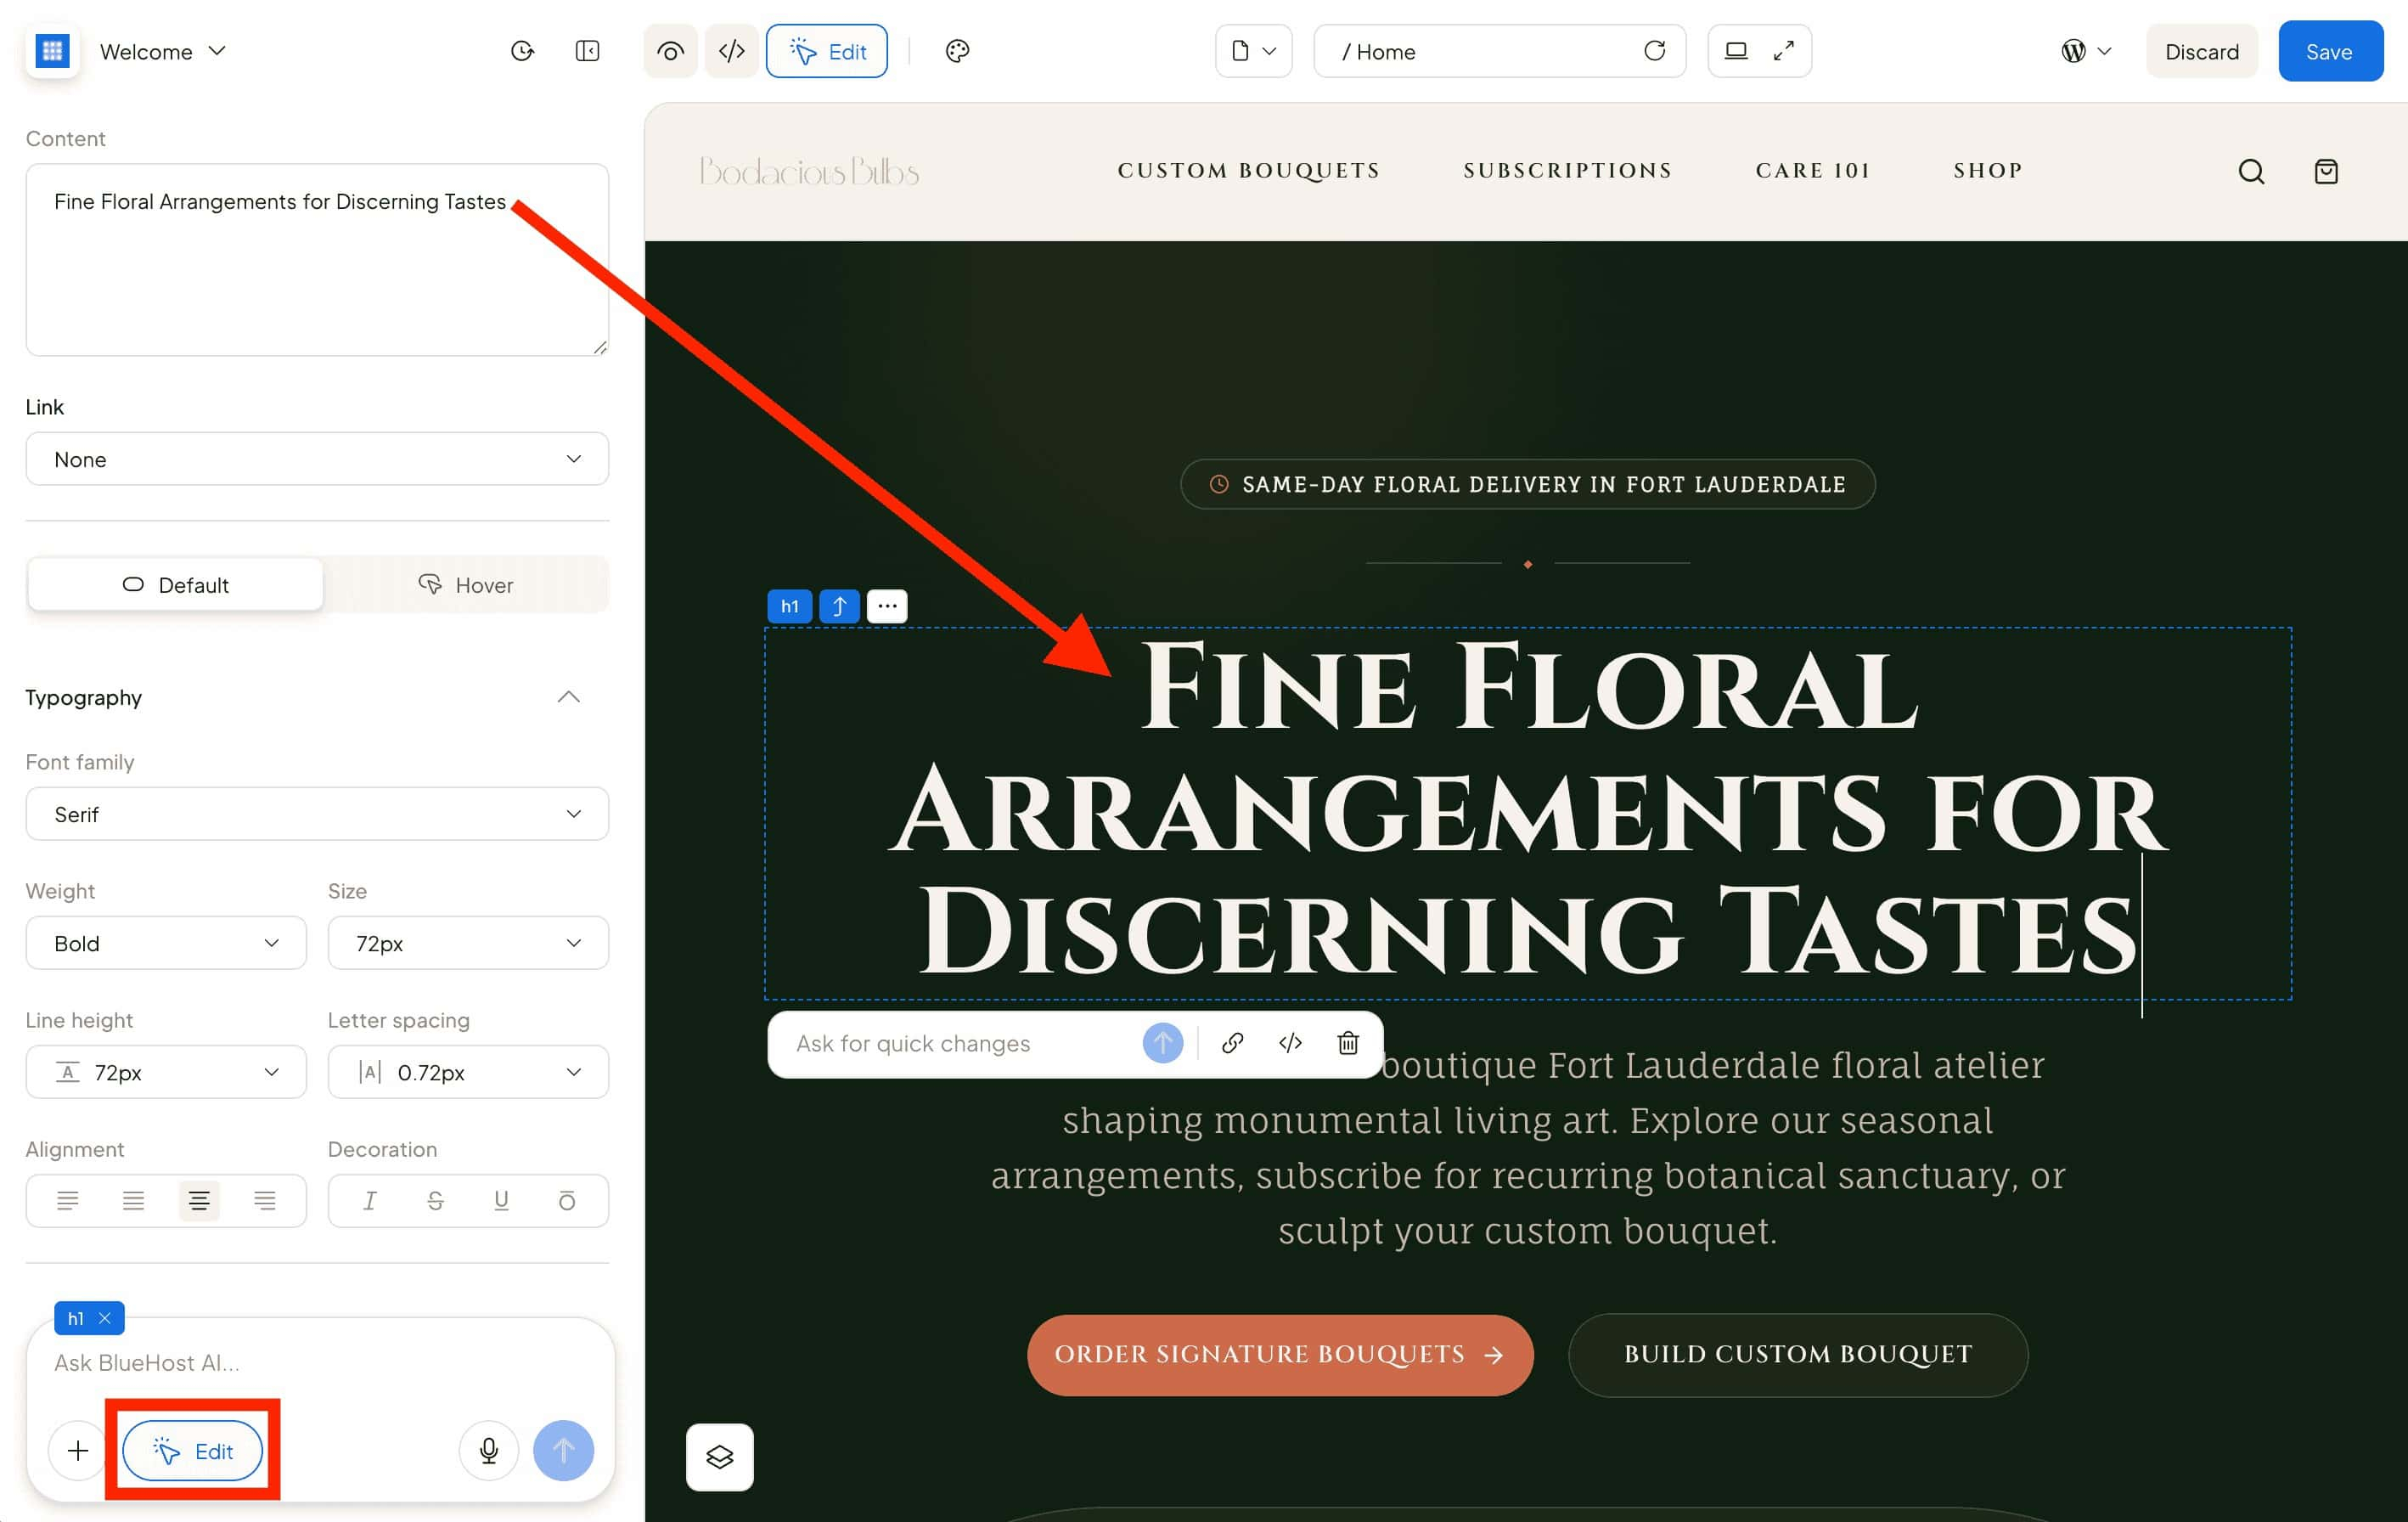The width and height of the screenshot is (2408, 1522).
Task: Open the color palette theme icon
Action: click(x=957, y=51)
